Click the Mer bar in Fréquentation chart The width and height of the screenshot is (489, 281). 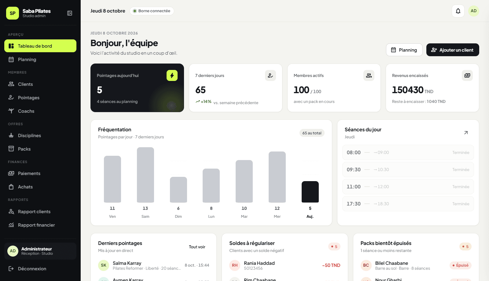[x=277, y=177]
